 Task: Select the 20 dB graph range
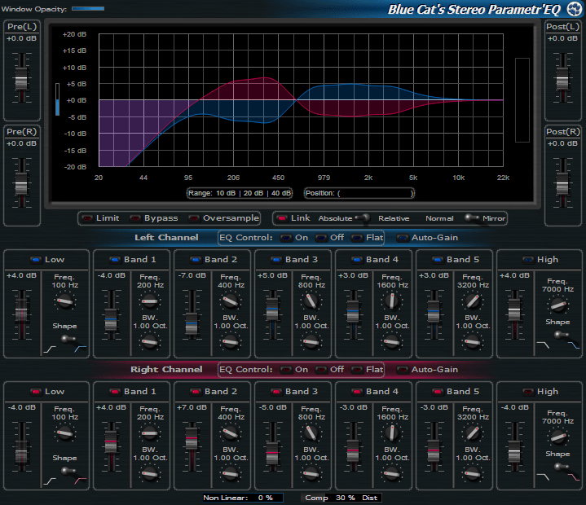(253, 193)
